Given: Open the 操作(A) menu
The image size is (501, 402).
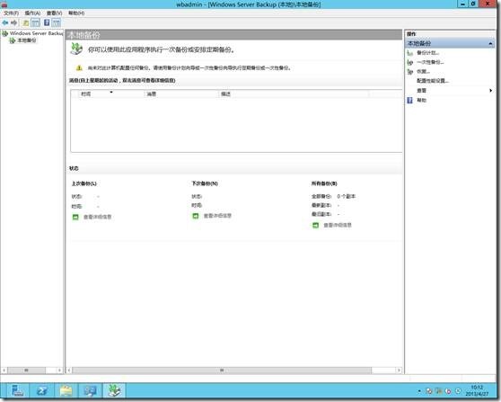Looking at the screenshot, I should (32, 13).
